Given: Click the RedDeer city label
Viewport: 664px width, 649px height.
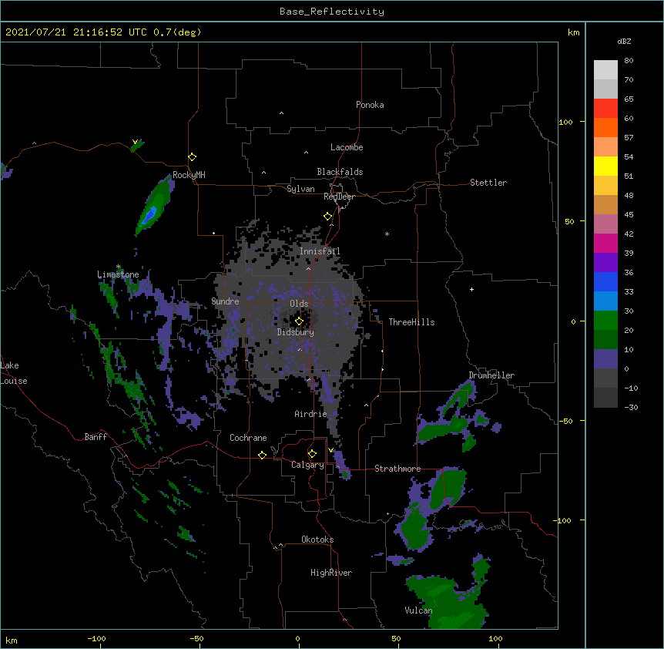Looking at the screenshot, I should (x=339, y=197).
